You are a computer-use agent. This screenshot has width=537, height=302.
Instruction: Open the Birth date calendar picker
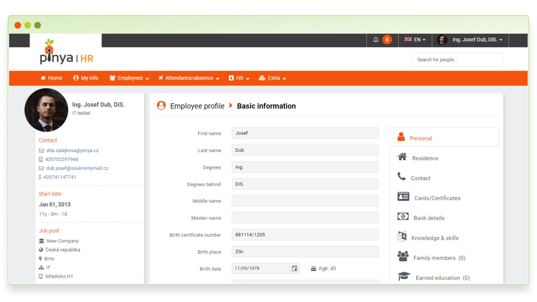pyautogui.click(x=294, y=268)
